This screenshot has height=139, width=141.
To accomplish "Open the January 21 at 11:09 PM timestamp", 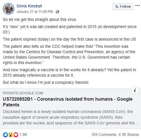I will click(35, 12).
